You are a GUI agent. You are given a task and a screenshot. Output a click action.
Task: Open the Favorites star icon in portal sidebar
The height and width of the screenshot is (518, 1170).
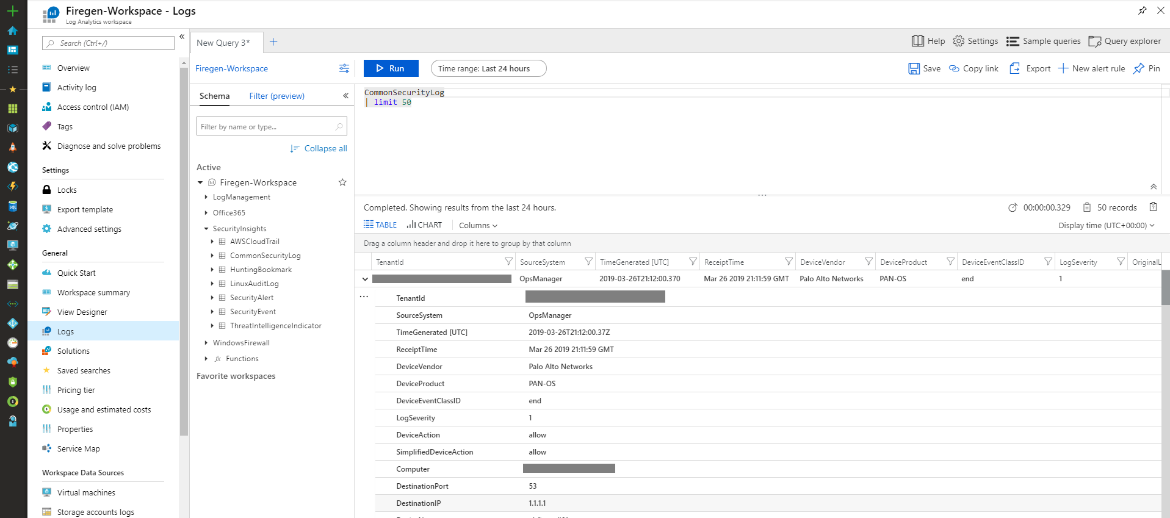[x=12, y=89]
